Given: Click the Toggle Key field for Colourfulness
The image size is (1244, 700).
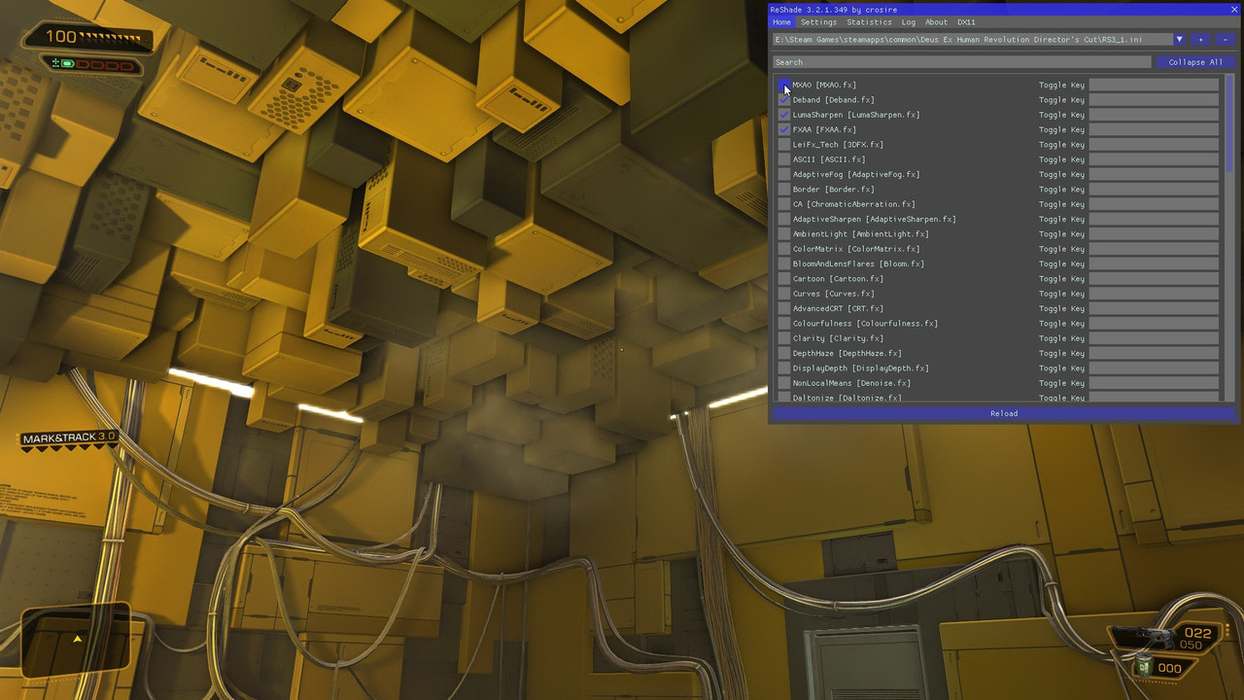Looking at the screenshot, I should [1154, 324].
